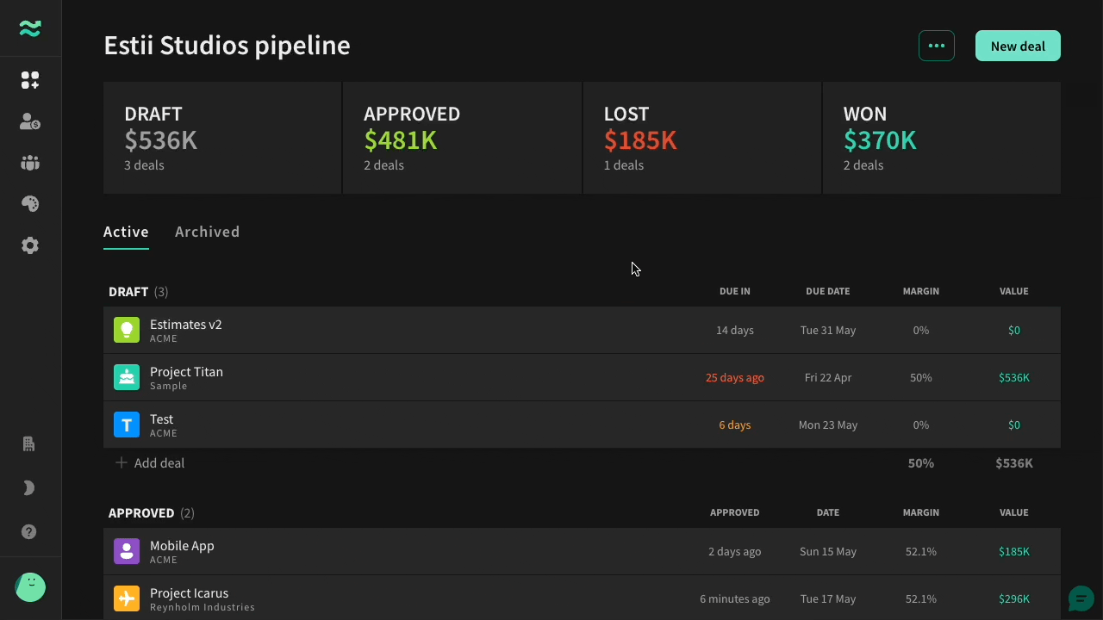Click the wave logo in the sidebar
Screen dimensions: 1103x620
tap(30, 28)
